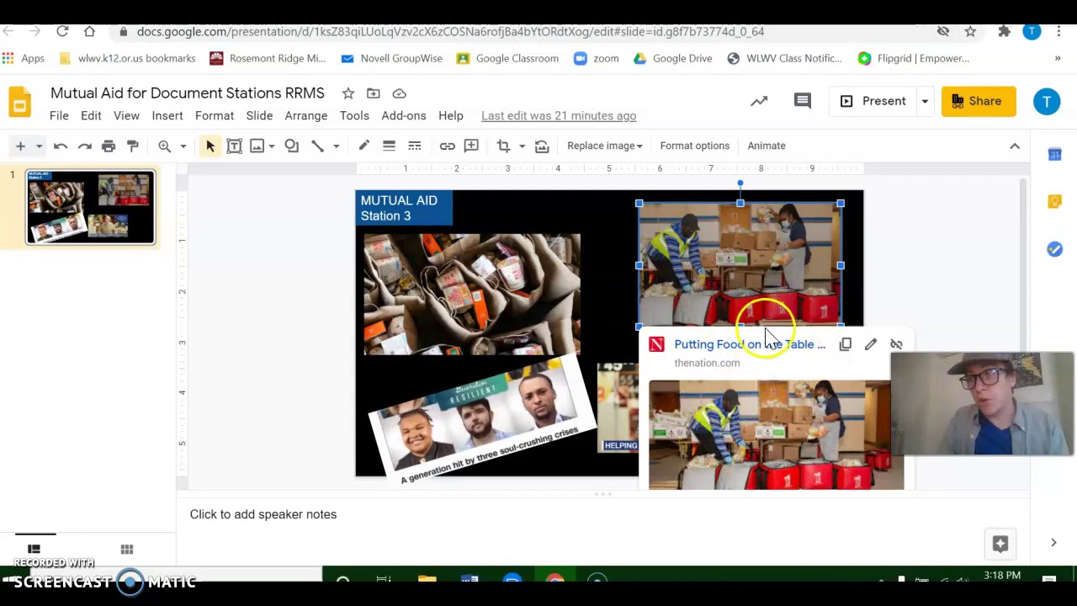Screen dimensions: 1077x606
Task: Click the Move to folder icon
Action: click(x=374, y=93)
